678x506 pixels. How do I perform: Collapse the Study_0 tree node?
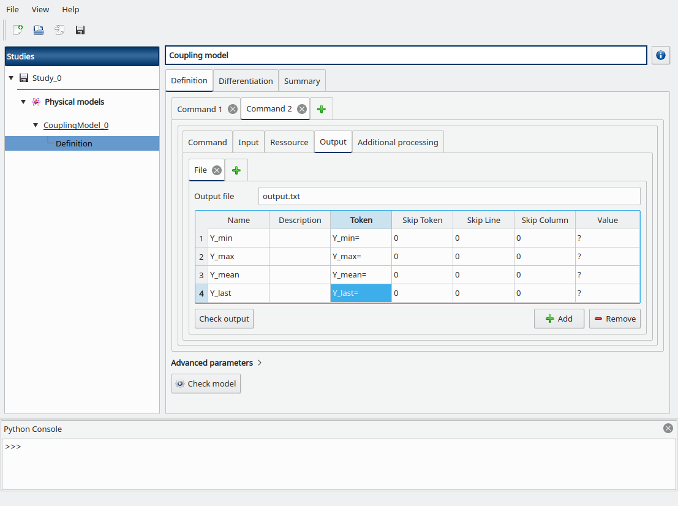[11, 78]
